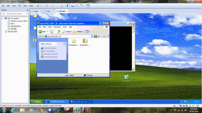Click the host Action Center flag icon
Viewport: 202px width, 113px height.
175,110
